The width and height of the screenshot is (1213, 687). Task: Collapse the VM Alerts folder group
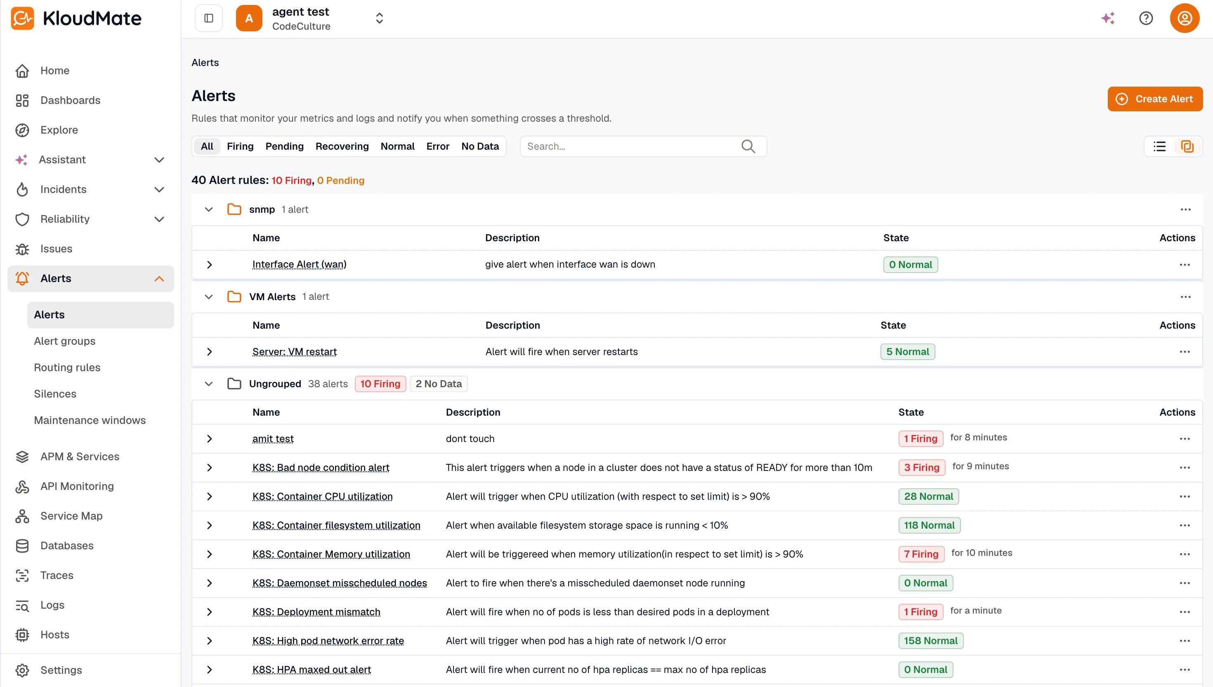[209, 297]
